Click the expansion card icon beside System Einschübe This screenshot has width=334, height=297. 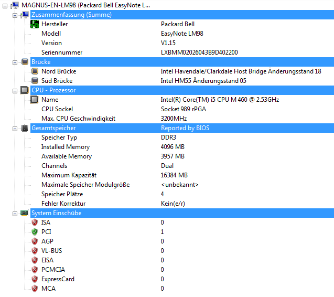[x=25, y=213]
